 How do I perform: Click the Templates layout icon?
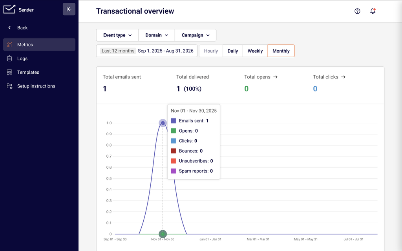coord(9,72)
